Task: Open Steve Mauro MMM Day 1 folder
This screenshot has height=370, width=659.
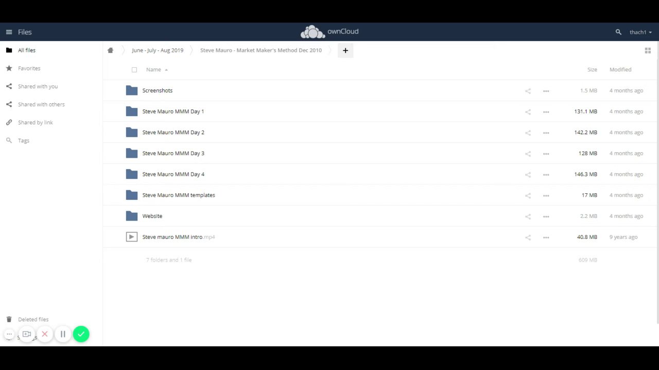Action: [173, 112]
